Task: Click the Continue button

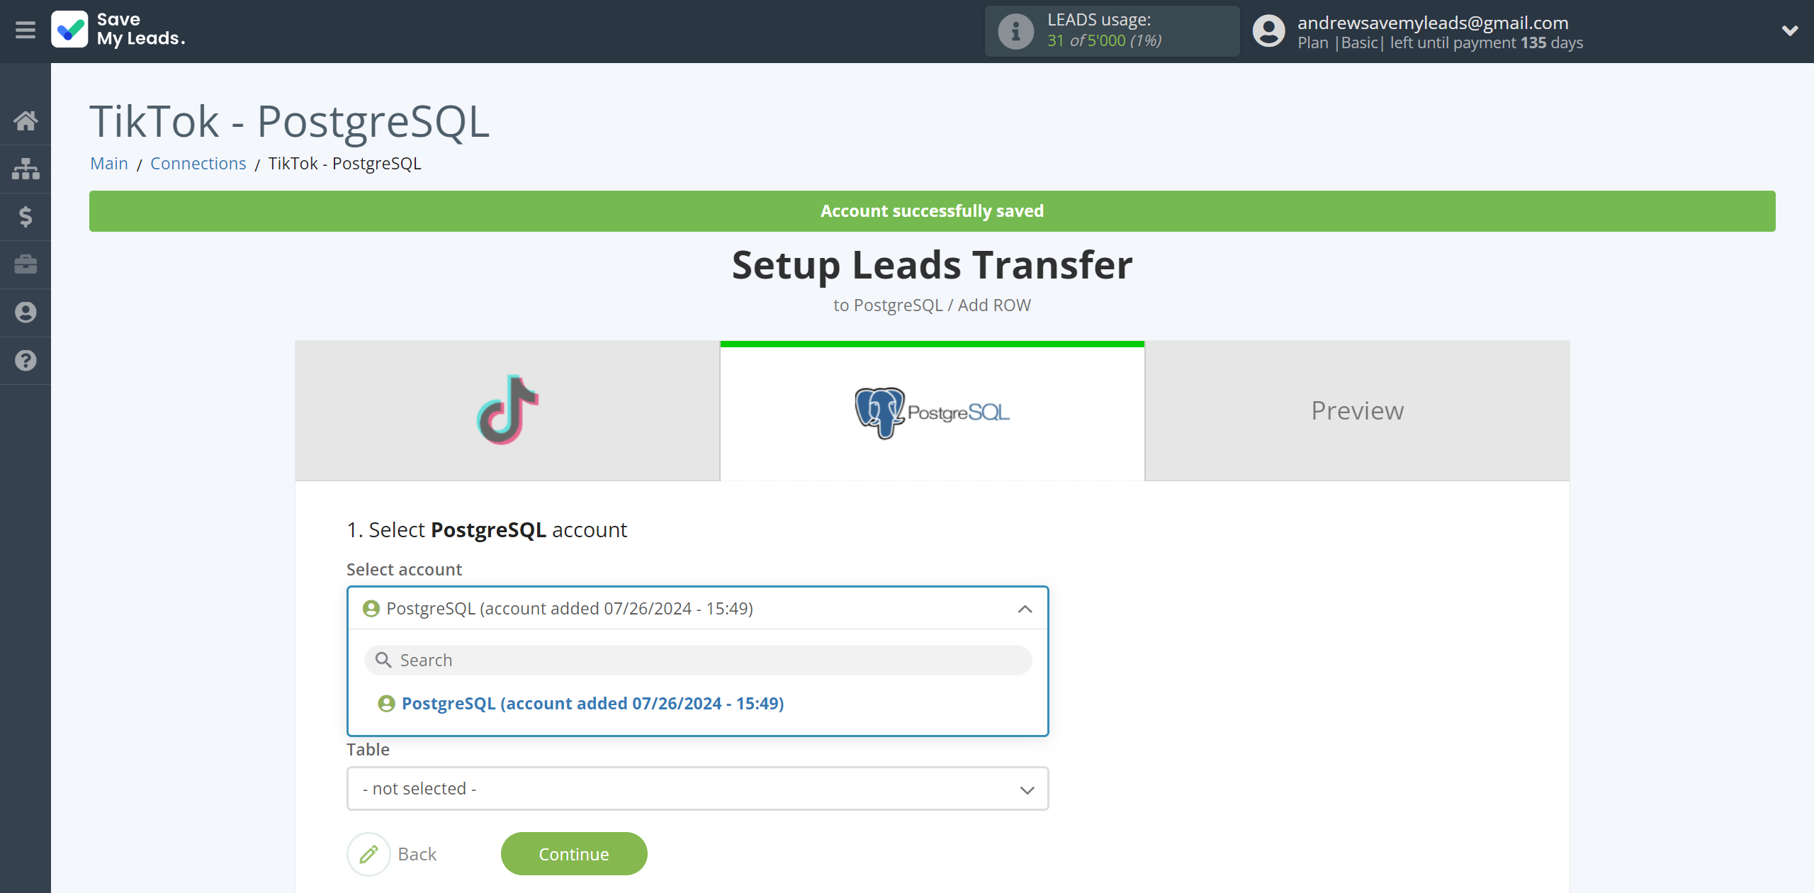Action: click(x=575, y=854)
